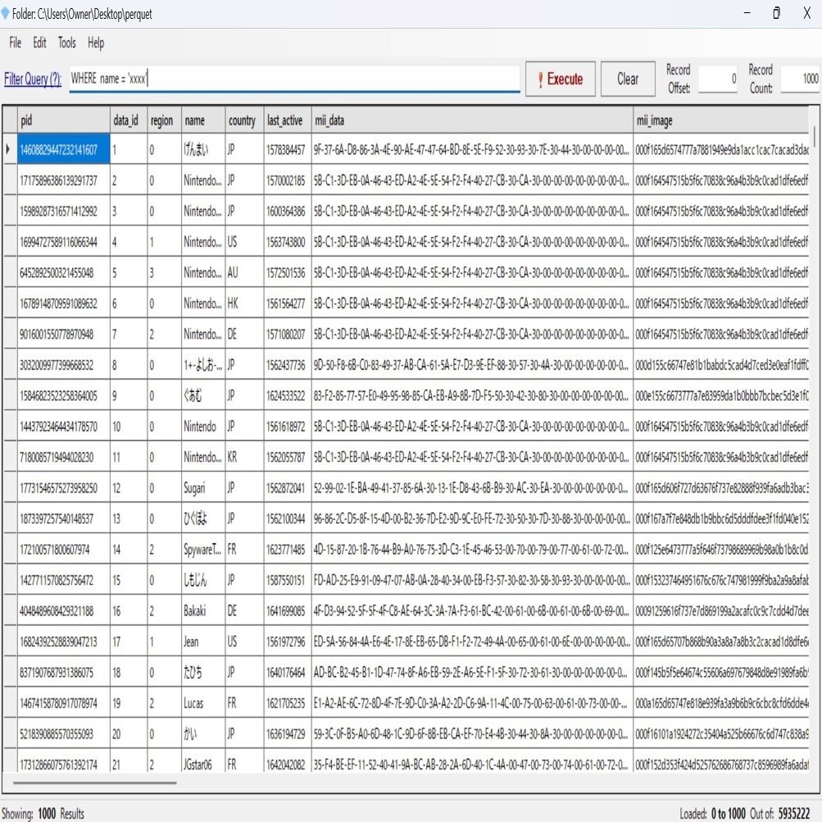Image resolution: width=822 pixels, height=822 pixels.
Task: Sort by the mii_image column header
Action: [721, 120]
